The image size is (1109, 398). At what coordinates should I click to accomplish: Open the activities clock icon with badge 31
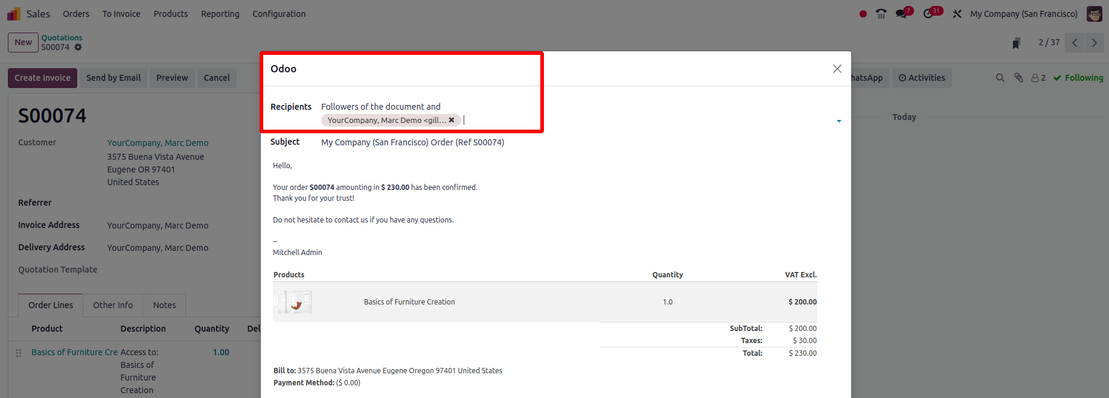(928, 14)
